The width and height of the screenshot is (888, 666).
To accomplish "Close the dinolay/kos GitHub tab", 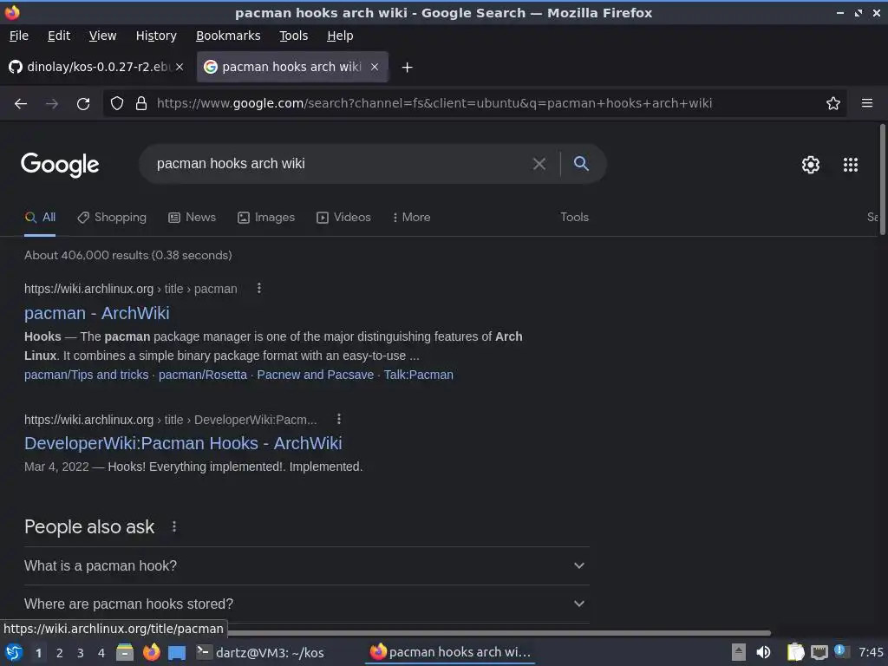I will [x=180, y=67].
